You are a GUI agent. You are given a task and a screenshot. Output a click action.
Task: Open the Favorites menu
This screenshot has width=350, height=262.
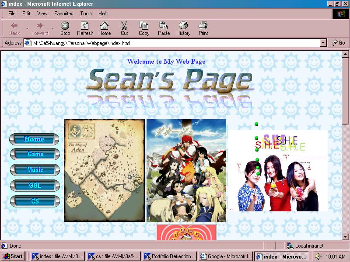click(63, 14)
